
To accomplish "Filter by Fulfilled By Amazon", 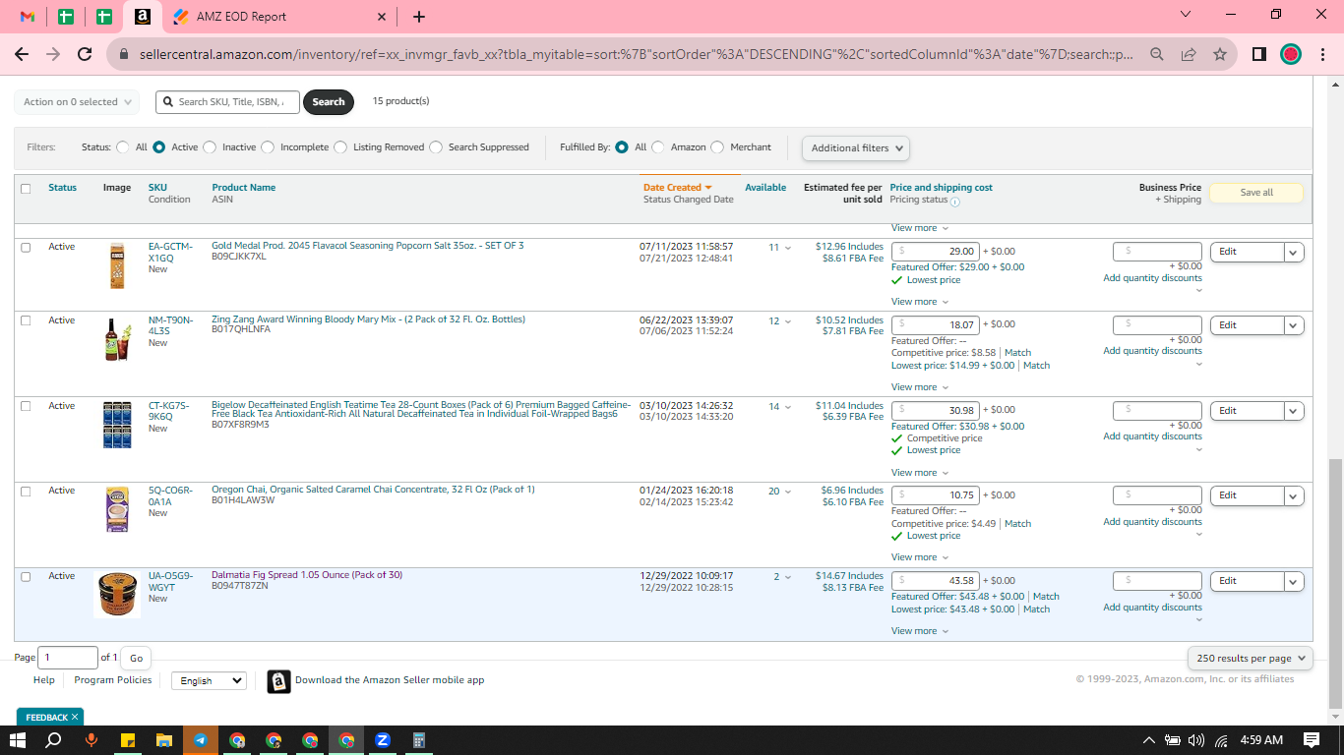I will click(x=658, y=147).
